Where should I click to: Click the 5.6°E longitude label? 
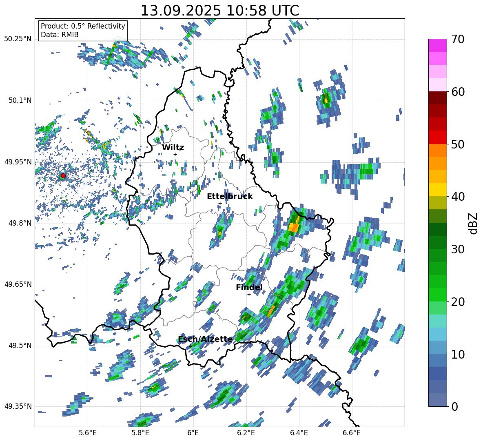pos(88,433)
